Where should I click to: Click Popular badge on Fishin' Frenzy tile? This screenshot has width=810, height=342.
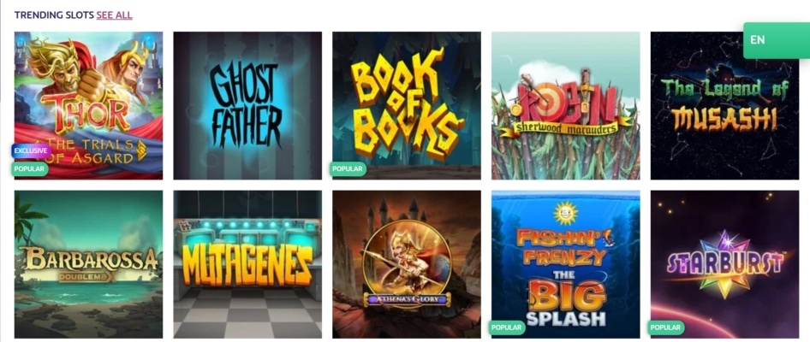click(x=507, y=327)
